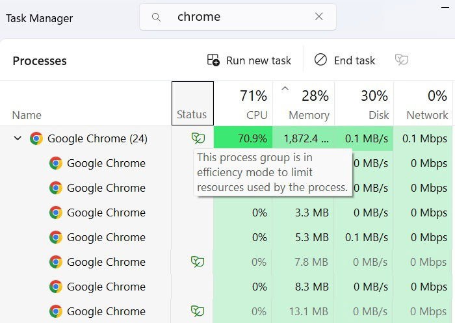This screenshot has width=455, height=323.
Task: Click leaf icon on the 7.8 MB process
Action: pyautogui.click(x=198, y=262)
